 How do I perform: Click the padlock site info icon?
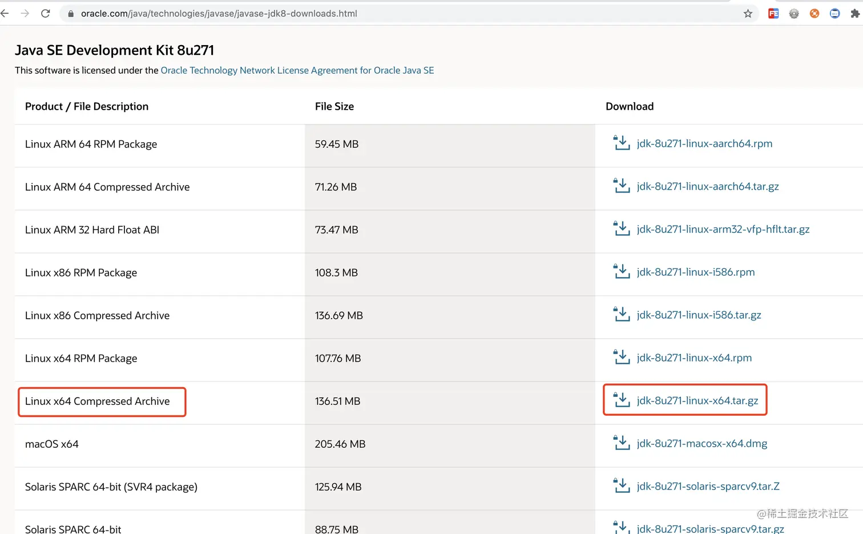[x=71, y=14]
